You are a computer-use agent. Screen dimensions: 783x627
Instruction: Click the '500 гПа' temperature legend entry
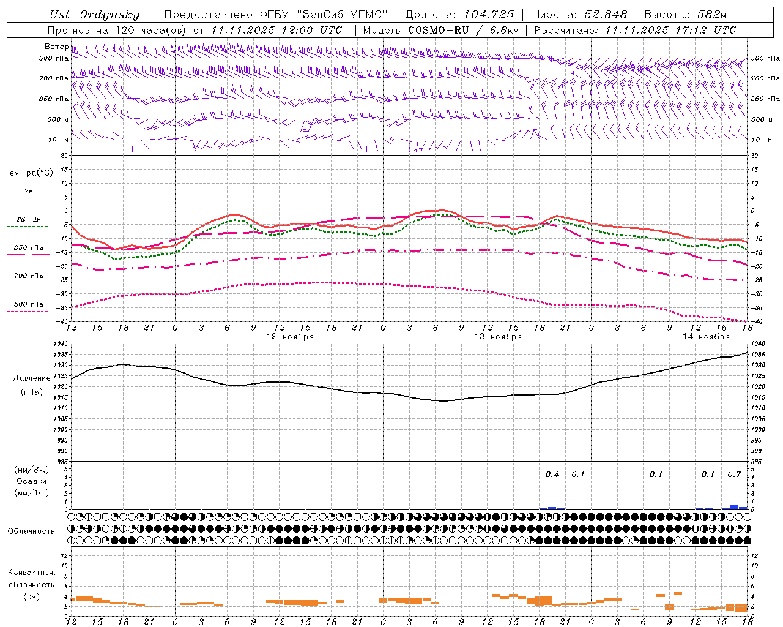pyautogui.click(x=29, y=304)
